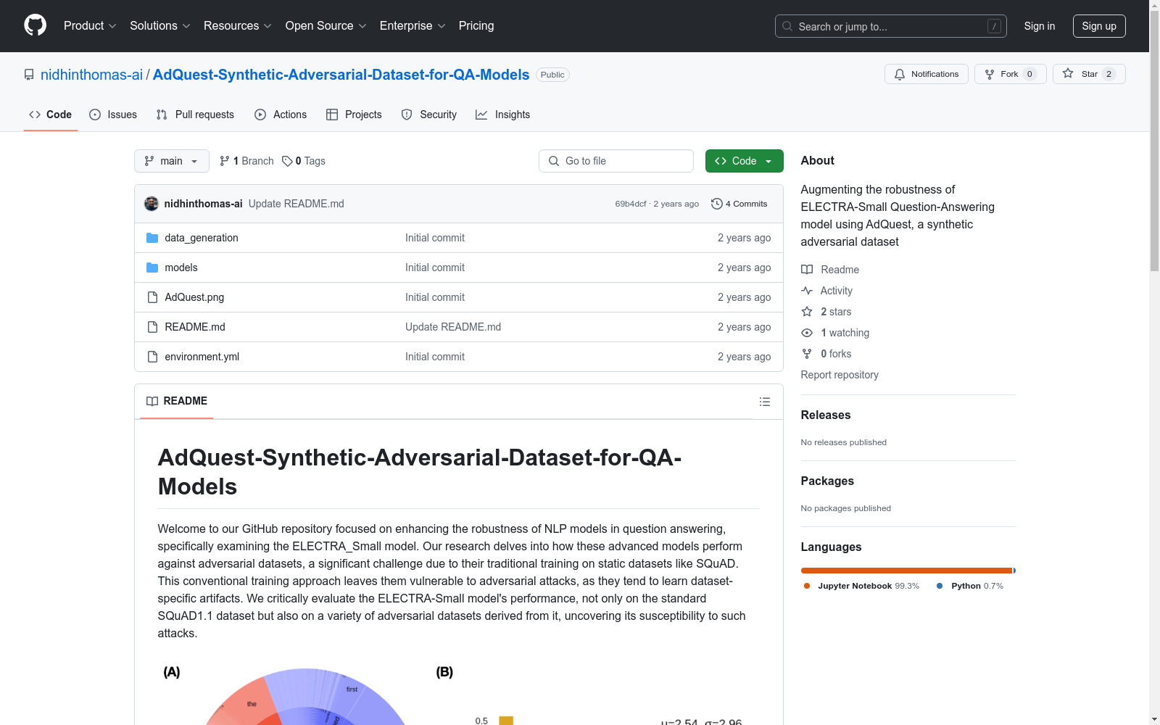Select the README tab heading
Viewport: 1160px width, 725px height.
pyautogui.click(x=177, y=401)
